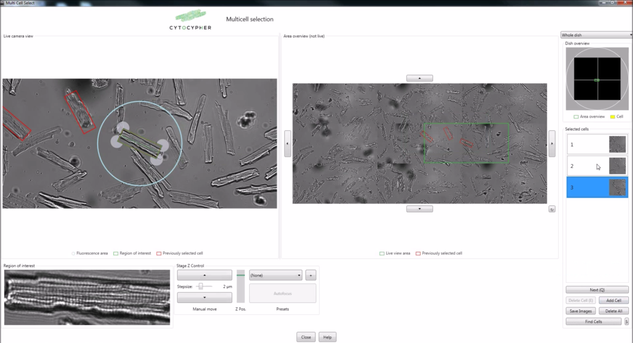Image resolution: width=633 pixels, height=343 pixels.
Task: Move stage Z down with the down arrow
Action: (204, 297)
